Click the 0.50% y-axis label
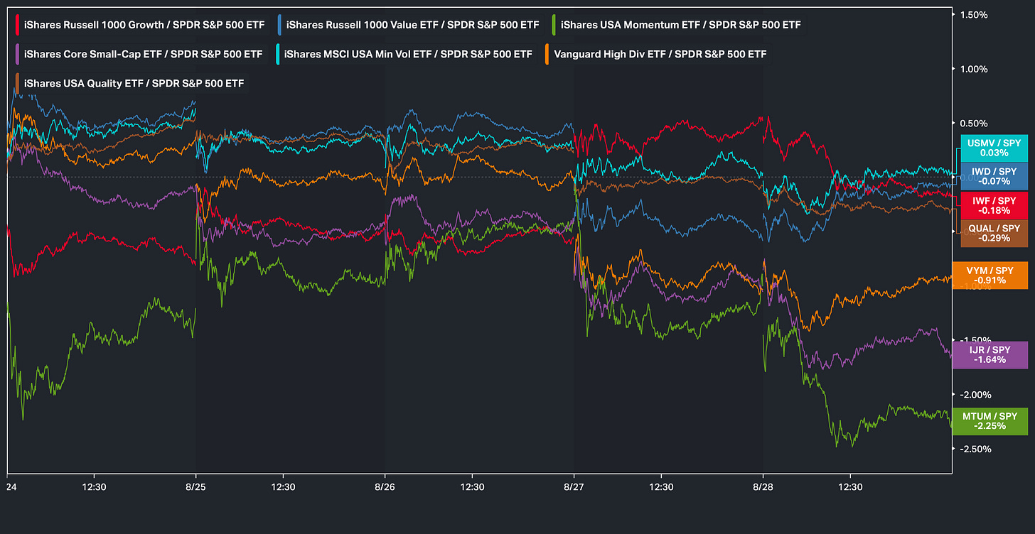The image size is (1035, 534). [975, 123]
